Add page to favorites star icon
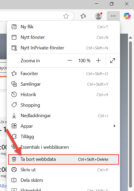The width and height of the screenshot is (134, 191). pos(66,16)
